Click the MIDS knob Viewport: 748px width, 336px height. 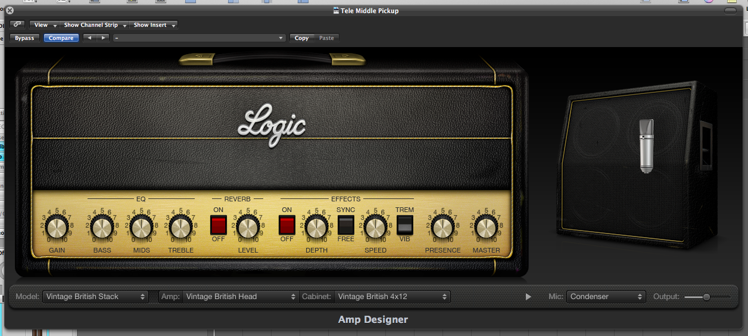coord(141,228)
